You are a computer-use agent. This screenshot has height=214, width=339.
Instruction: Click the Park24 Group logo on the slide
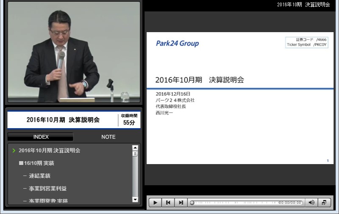177,44
